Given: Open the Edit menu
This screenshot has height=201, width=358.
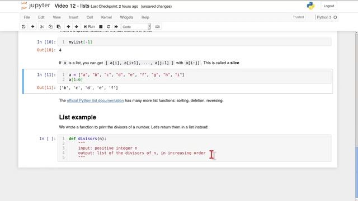Looking at the screenshot, I should pos(41,17).
